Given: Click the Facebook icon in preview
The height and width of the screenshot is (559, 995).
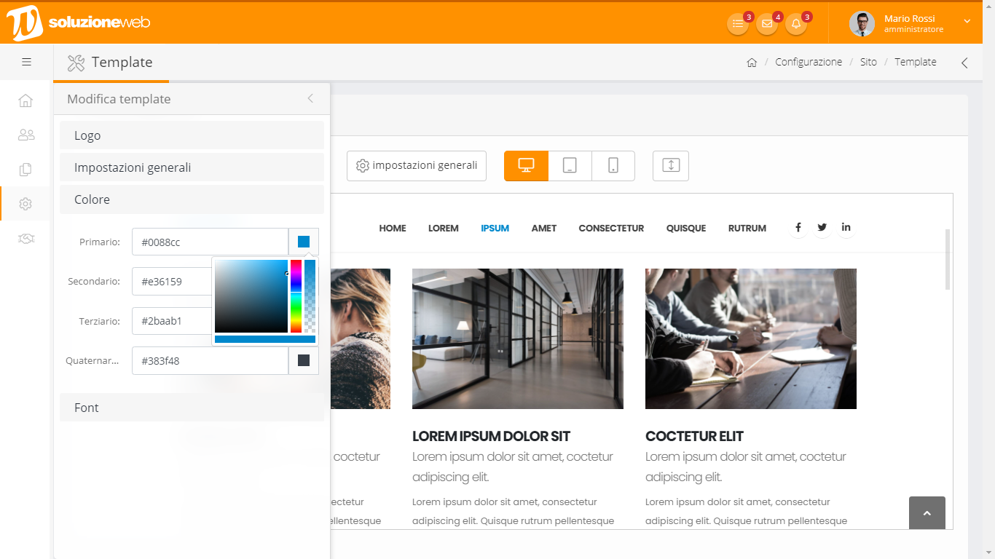Looking at the screenshot, I should pos(798,228).
